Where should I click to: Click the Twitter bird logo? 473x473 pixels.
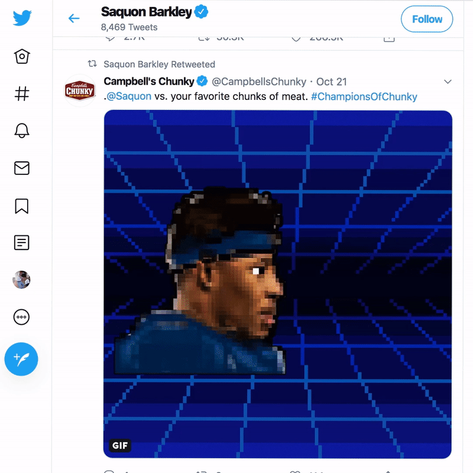[x=22, y=18]
